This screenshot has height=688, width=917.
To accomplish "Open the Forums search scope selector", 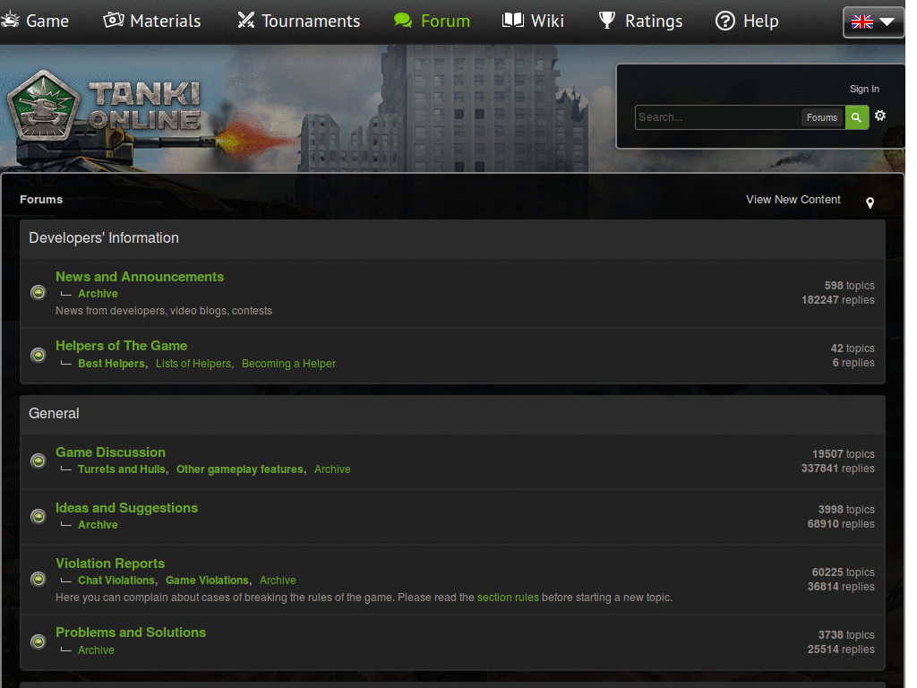I will click(822, 117).
